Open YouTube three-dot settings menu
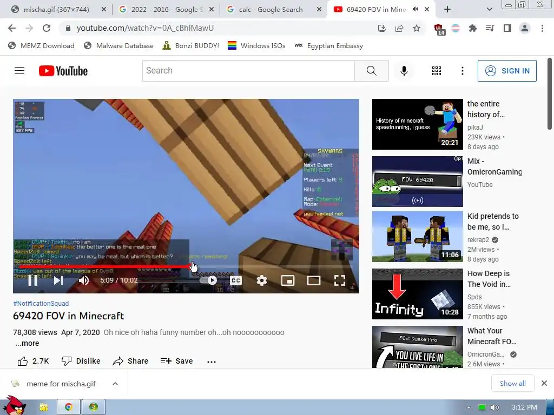 pos(462,71)
